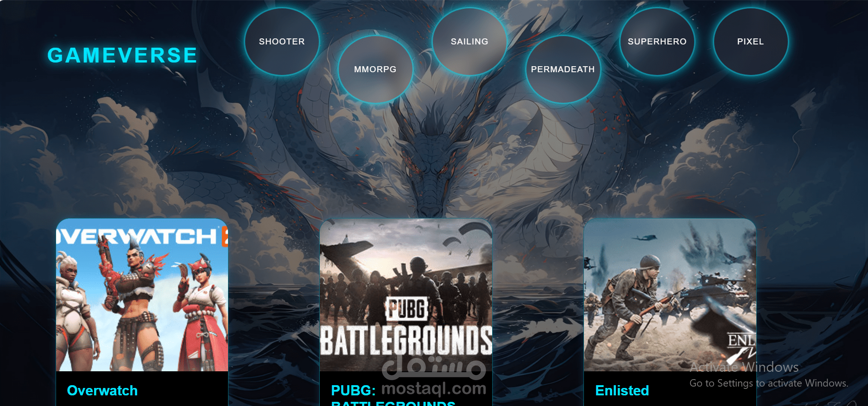This screenshot has height=406, width=868.
Task: Click the GAMEVERSE site logo
Action: pyautogui.click(x=122, y=56)
